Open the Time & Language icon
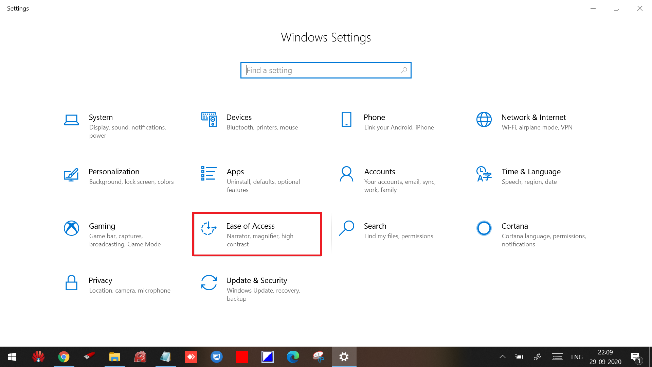Screen dimensions: 652x367 [x=484, y=174]
